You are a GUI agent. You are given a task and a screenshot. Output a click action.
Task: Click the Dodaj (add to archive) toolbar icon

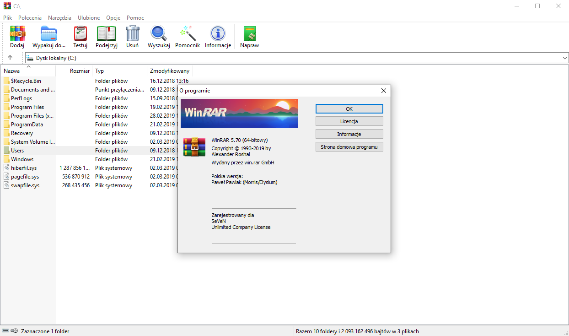pyautogui.click(x=17, y=33)
